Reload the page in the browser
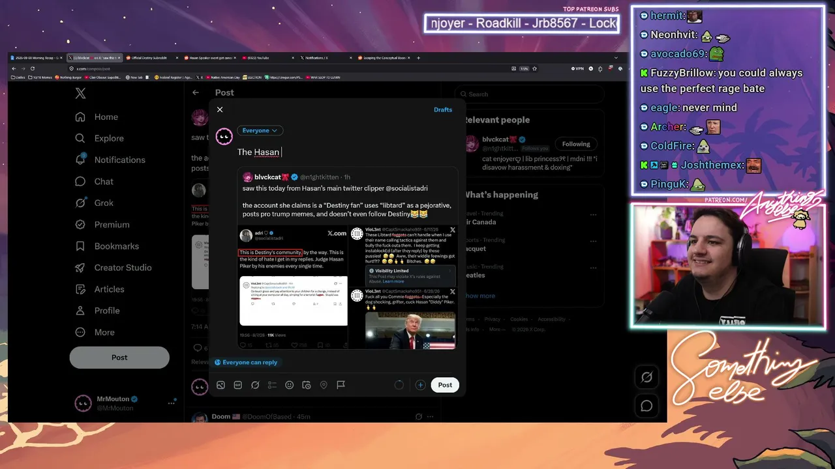This screenshot has width=835, height=469. [32, 68]
